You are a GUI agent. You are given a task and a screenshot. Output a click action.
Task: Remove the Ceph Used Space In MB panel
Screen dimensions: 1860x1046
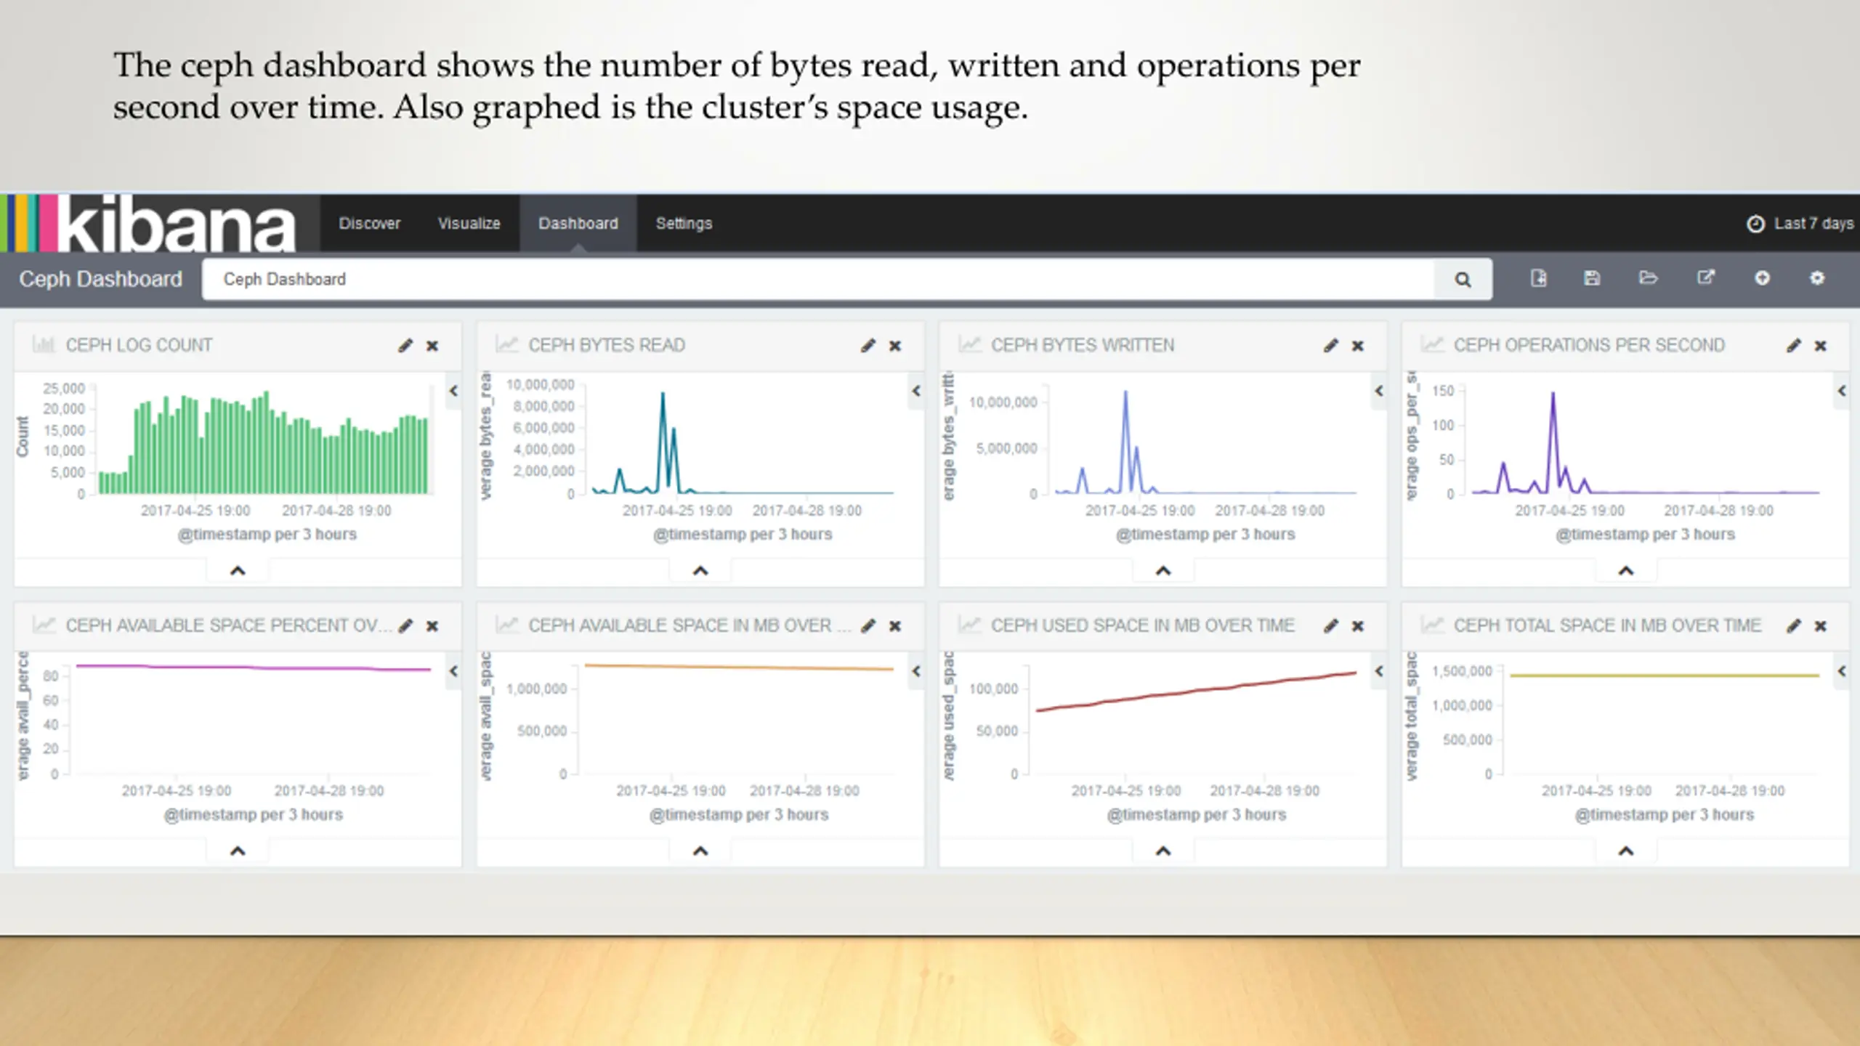[x=1357, y=626]
